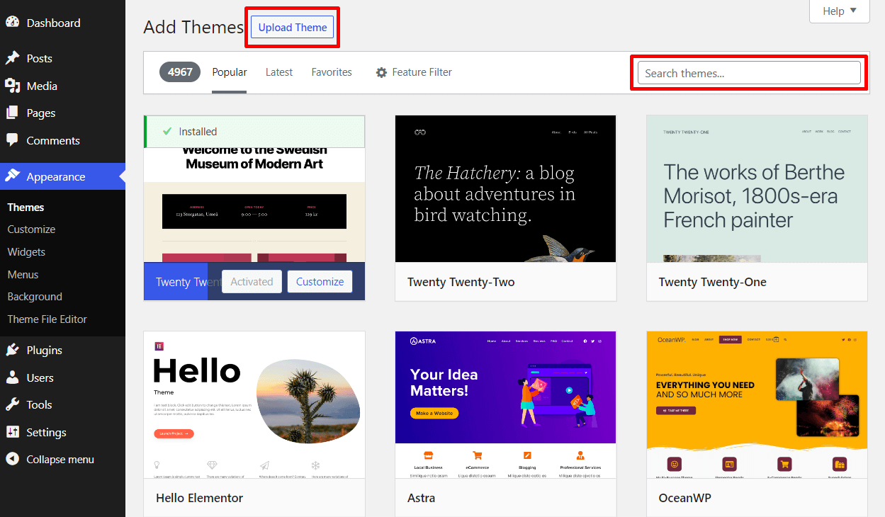Click the Astra theme name
The height and width of the screenshot is (517, 885).
pyautogui.click(x=421, y=498)
